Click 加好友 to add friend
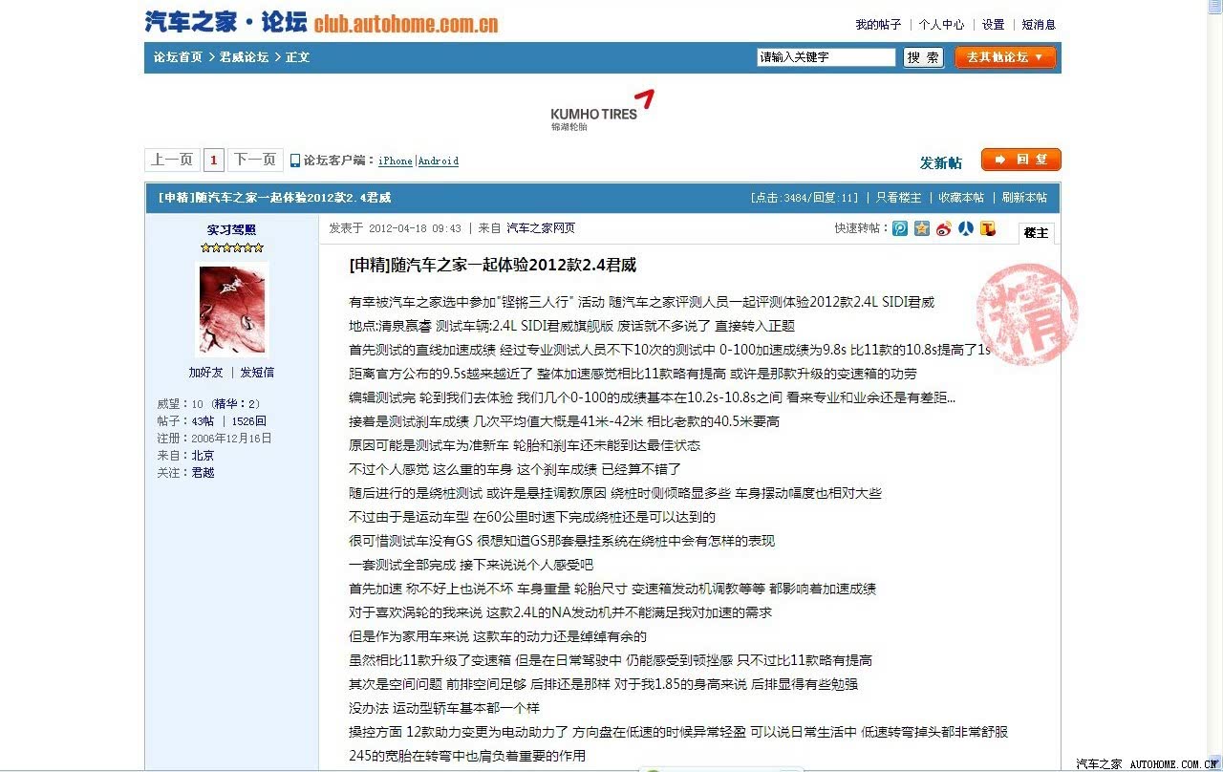This screenshot has height=772, width=1223. 205,373
